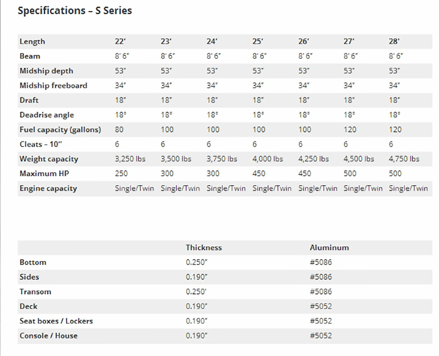Click the 250 maximum HP value
The width and height of the screenshot is (439, 356).
(x=122, y=174)
